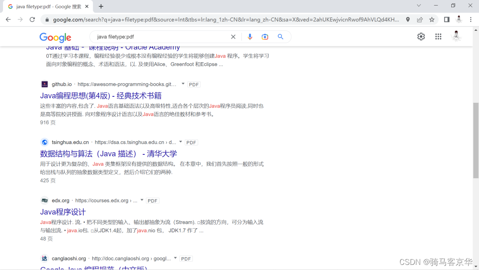Expand the canglaoshi.org result options arrow
The width and height of the screenshot is (479, 270).
pyautogui.click(x=175, y=258)
